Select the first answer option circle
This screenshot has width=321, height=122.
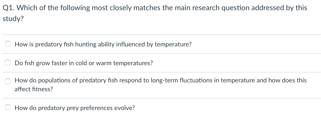8,44
